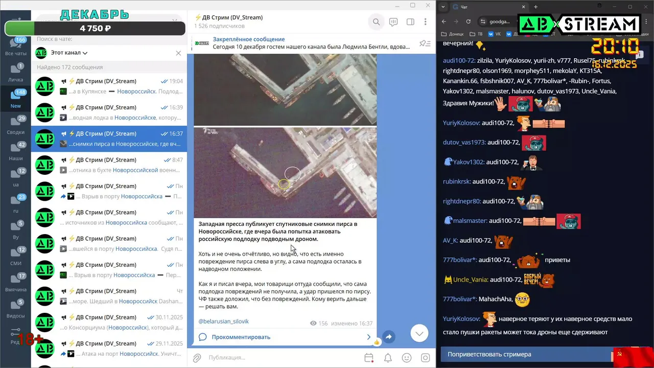The width and height of the screenshot is (654, 368).
Task: Select the 16:37 снимки пирса result
Action: coord(109,139)
